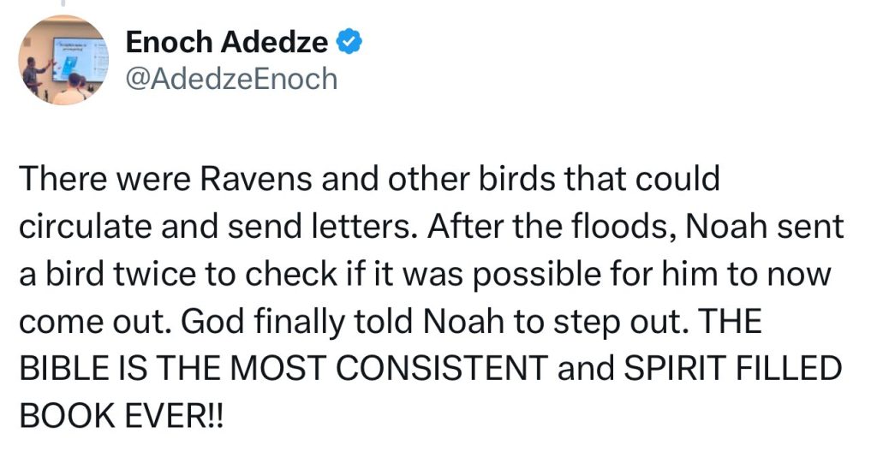
Task: Click "After the floods" in tweet text
Action: pos(551,226)
